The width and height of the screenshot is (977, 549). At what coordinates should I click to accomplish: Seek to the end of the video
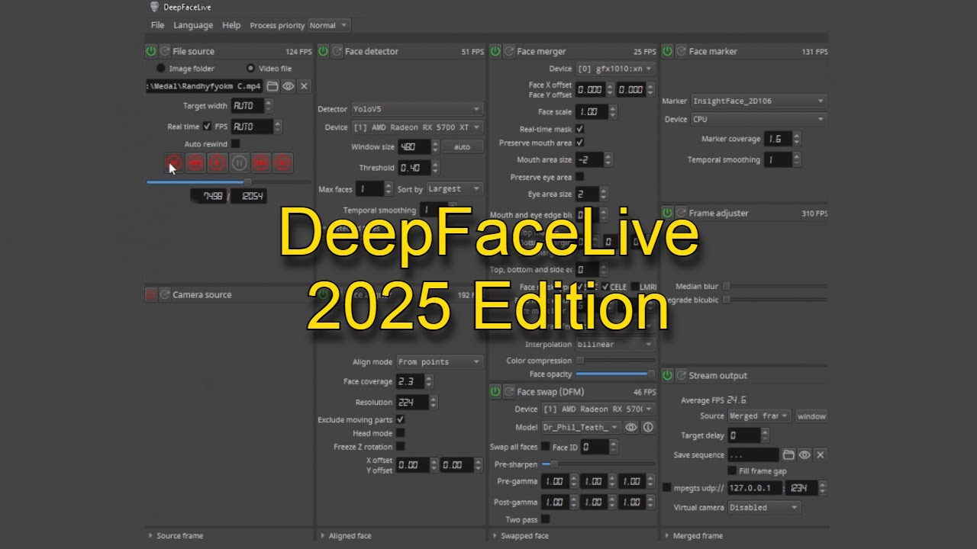[283, 162]
